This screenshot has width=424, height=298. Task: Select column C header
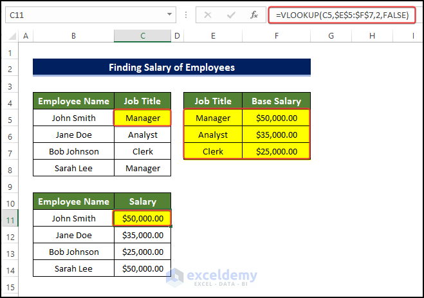142,35
